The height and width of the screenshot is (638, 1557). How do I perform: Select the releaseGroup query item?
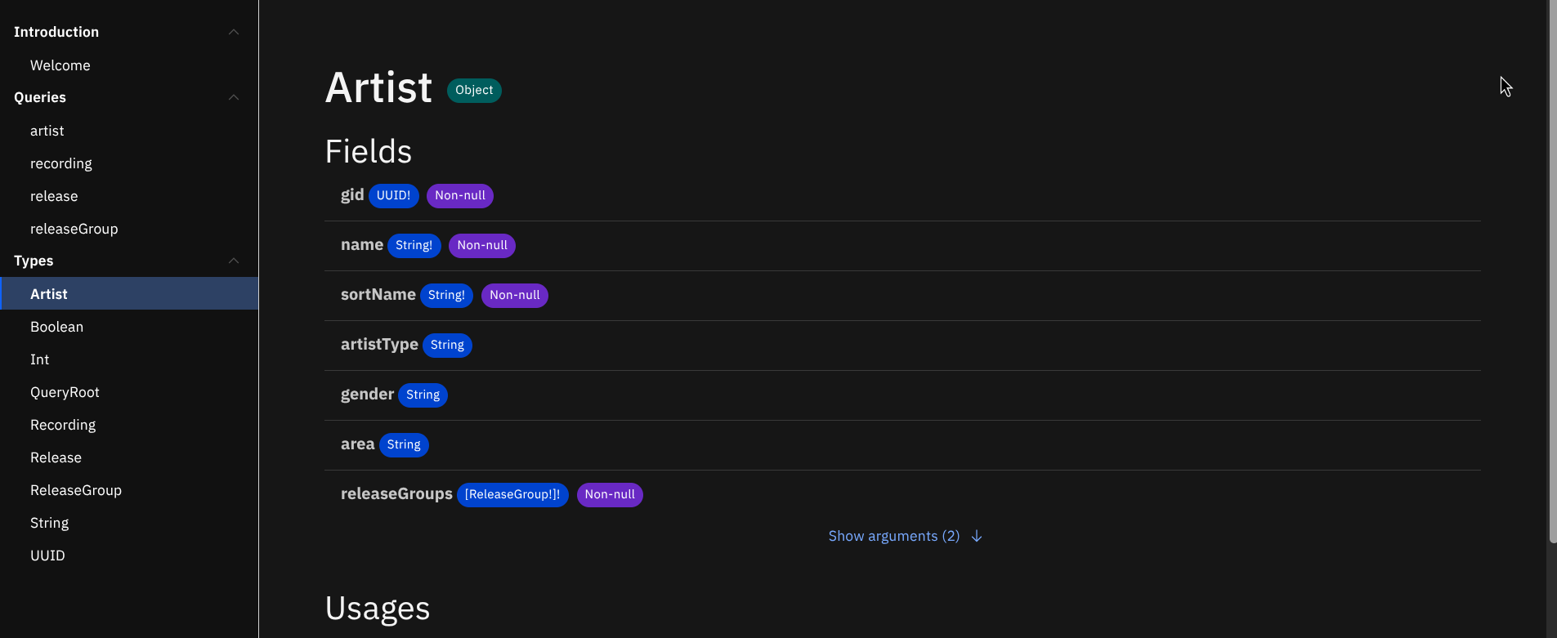tap(74, 229)
